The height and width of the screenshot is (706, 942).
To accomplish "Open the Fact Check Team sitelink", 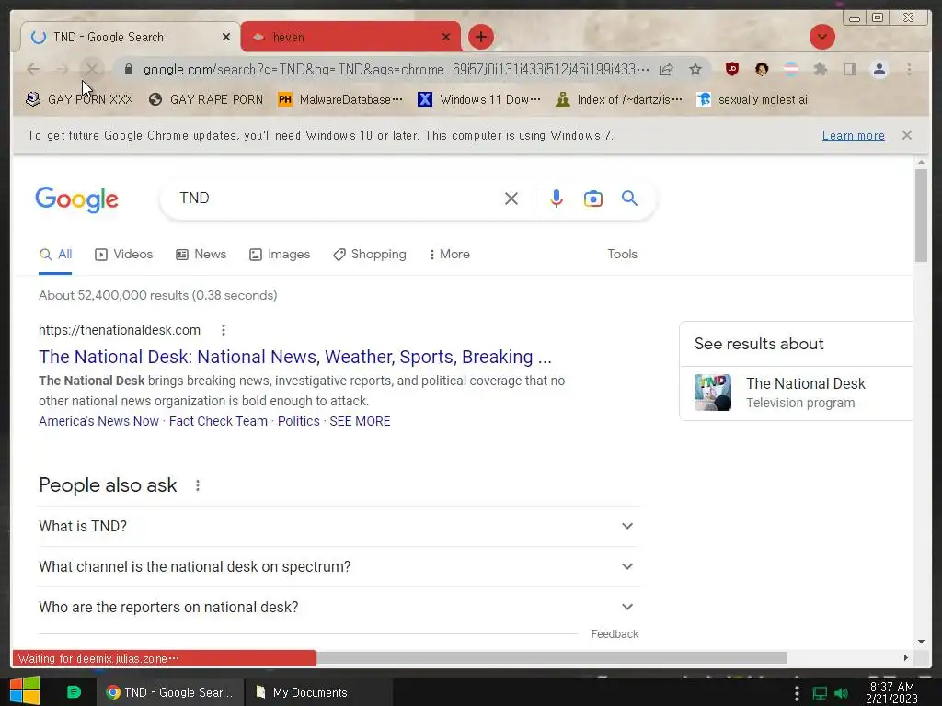I will point(218,421).
